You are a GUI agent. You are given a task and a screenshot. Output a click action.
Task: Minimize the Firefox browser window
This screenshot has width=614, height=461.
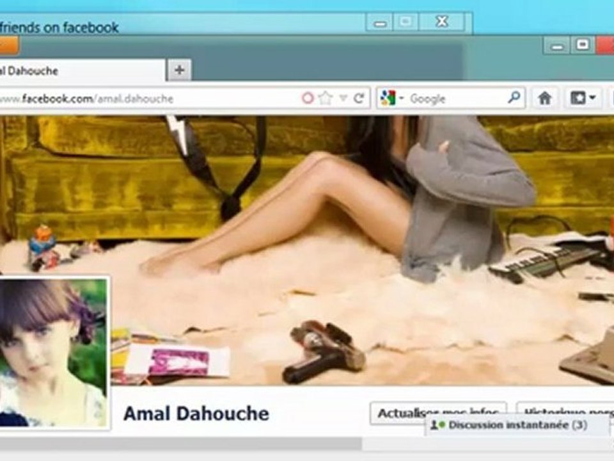tap(557, 46)
